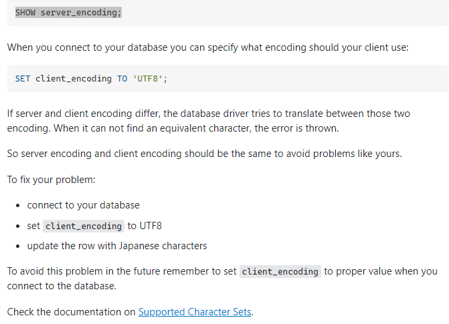This screenshot has height=324, width=449.
Task: Click the TO keyword in SET statement
Action: click(x=122, y=79)
